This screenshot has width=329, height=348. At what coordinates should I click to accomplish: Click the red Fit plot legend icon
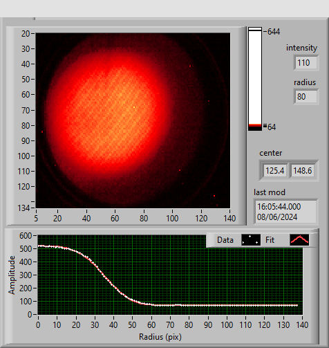299,240
